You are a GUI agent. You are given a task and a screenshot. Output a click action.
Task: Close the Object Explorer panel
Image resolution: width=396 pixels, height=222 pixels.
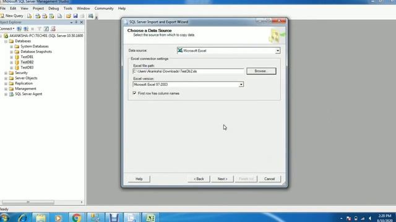(x=82, y=22)
